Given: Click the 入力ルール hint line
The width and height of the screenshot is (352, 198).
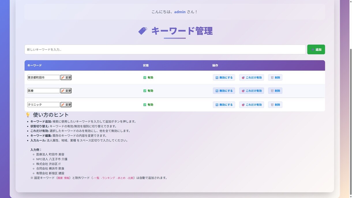Looking at the screenshot, I should [79, 140].
